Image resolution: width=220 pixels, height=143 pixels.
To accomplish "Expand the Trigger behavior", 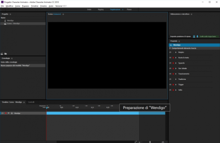I will tap(176, 84).
